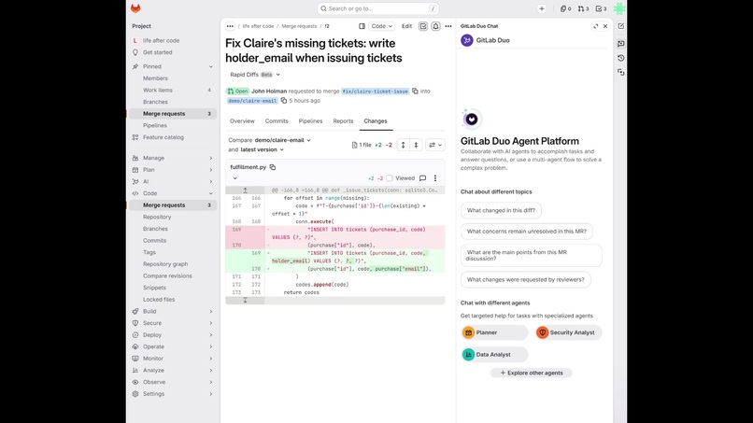The image size is (753, 423).
Task: Chat with the Data Analyst agent
Action: pos(494,354)
